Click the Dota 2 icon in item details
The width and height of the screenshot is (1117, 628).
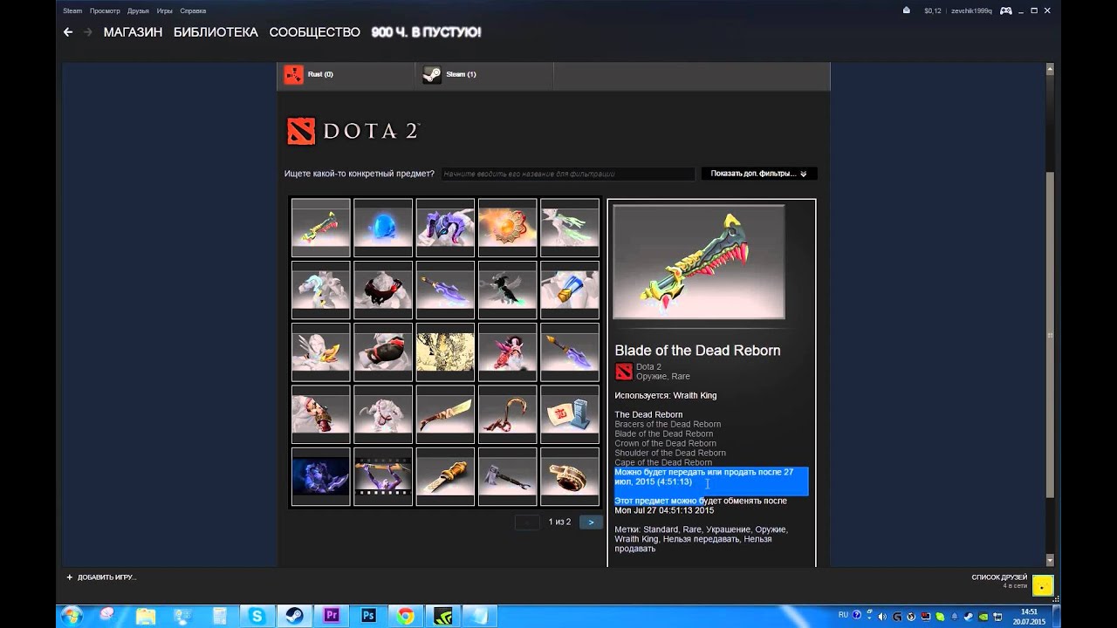pyautogui.click(x=623, y=372)
